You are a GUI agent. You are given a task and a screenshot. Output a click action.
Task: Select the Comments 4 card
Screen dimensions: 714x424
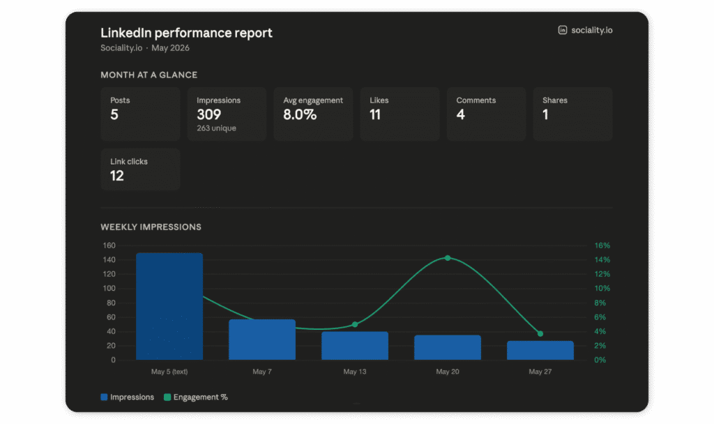pyautogui.click(x=486, y=114)
